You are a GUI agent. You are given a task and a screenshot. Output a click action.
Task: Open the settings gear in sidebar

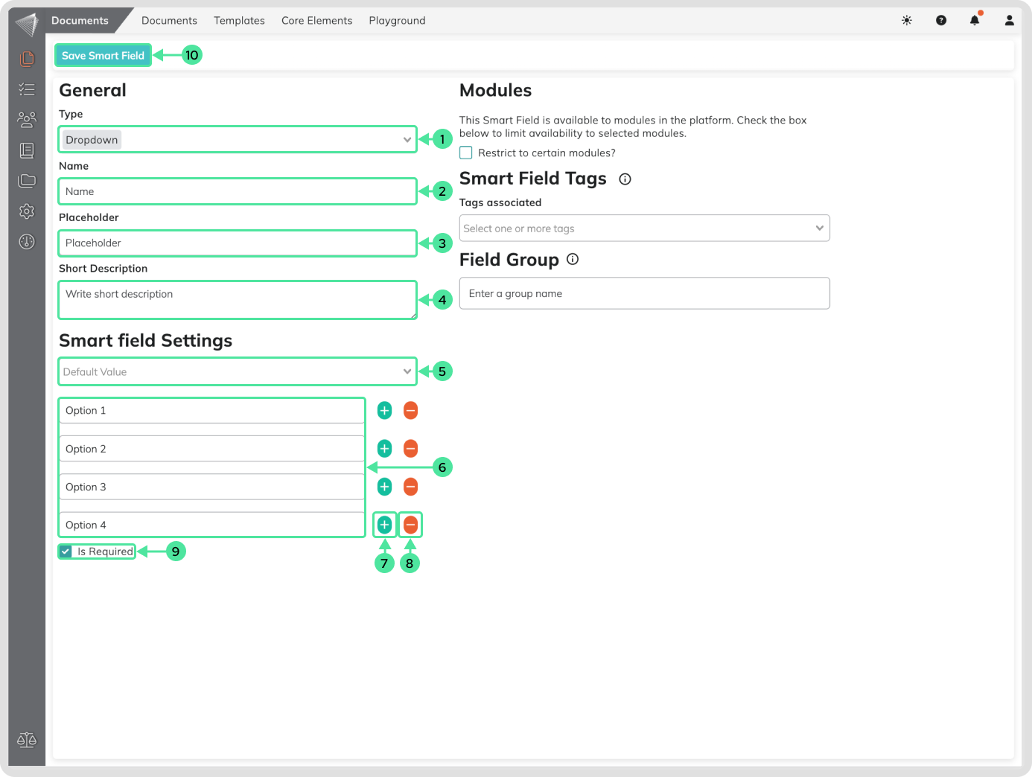27,211
